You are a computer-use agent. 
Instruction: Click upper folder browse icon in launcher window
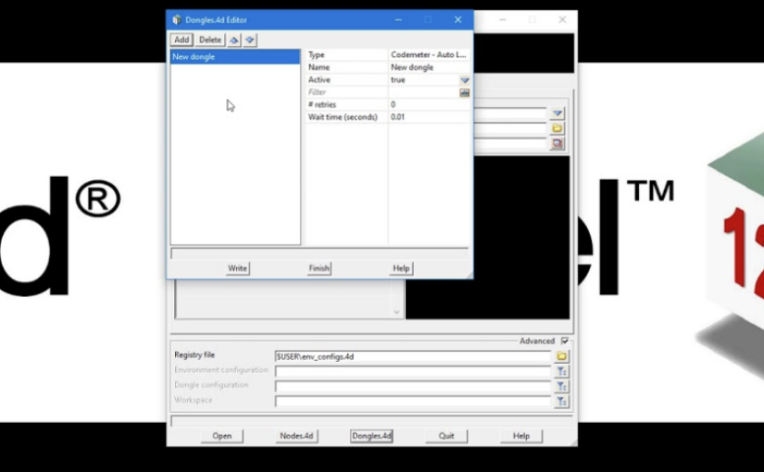coord(557,129)
